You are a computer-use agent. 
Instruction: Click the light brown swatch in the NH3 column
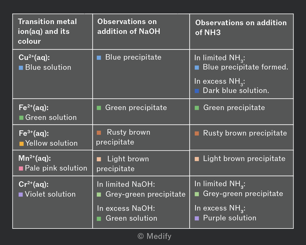click(197, 159)
